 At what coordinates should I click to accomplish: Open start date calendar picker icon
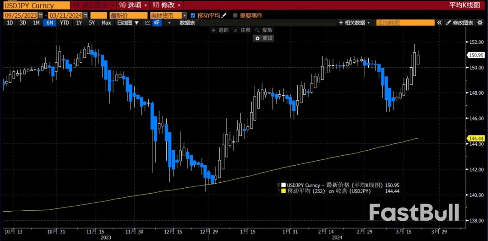point(40,15)
